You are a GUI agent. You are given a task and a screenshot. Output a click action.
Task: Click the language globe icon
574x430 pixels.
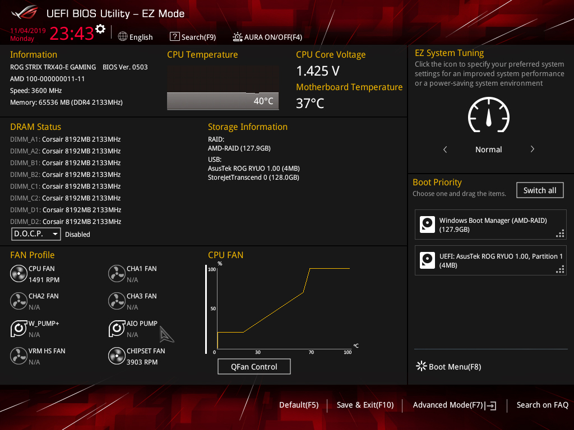point(123,36)
